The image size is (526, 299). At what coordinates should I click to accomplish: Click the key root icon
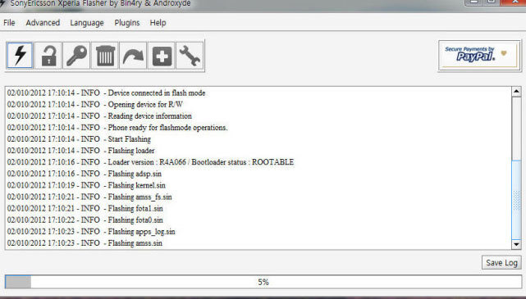[76, 55]
